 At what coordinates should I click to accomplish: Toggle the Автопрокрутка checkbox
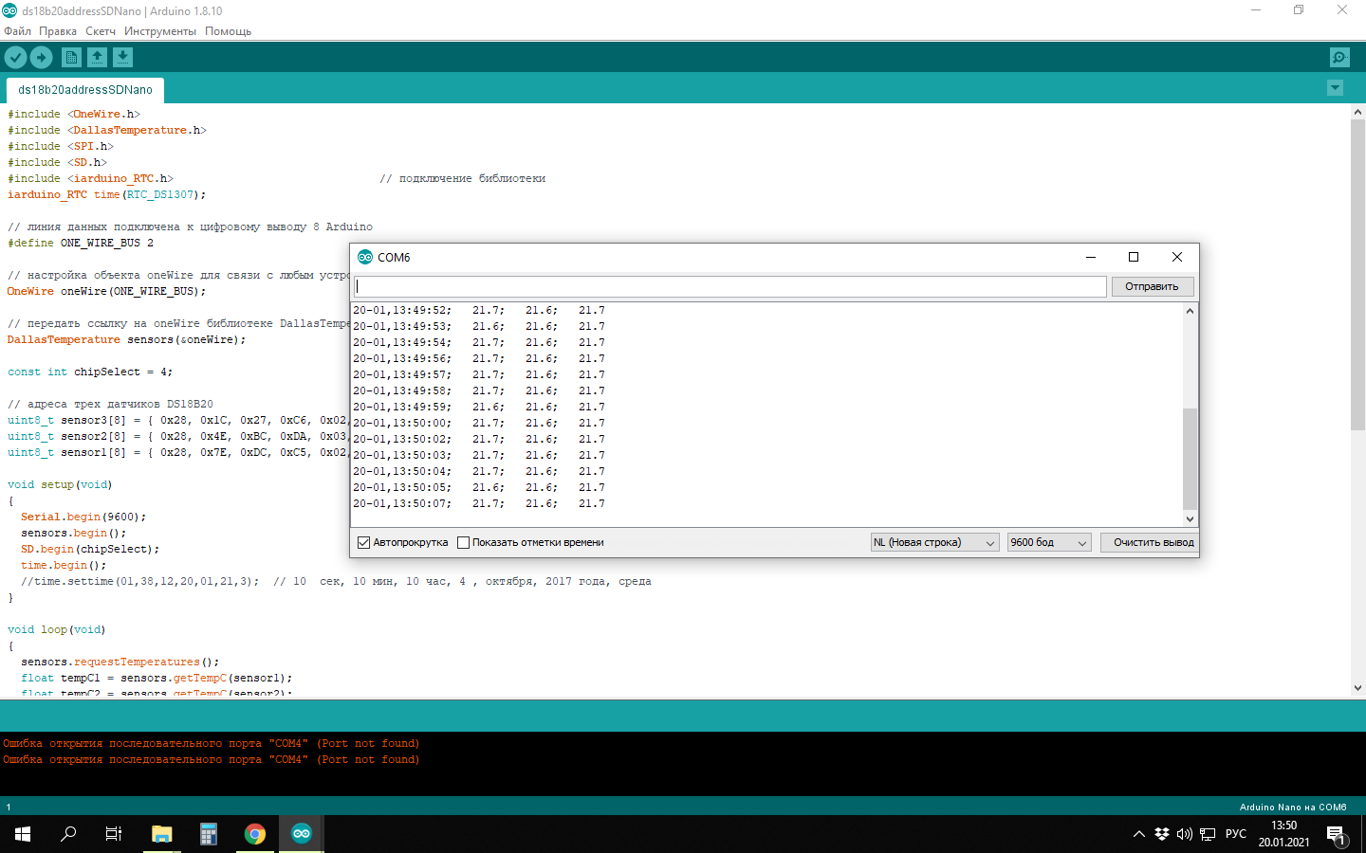point(363,542)
